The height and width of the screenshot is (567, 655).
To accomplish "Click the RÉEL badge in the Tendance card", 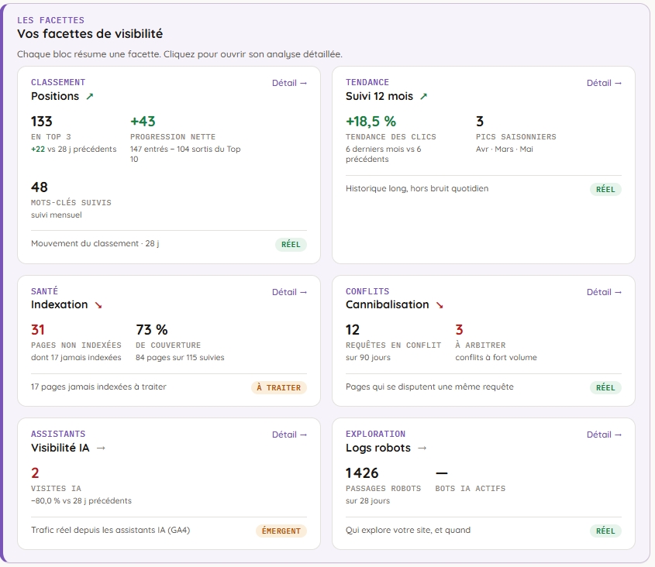I will pyautogui.click(x=605, y=190).
